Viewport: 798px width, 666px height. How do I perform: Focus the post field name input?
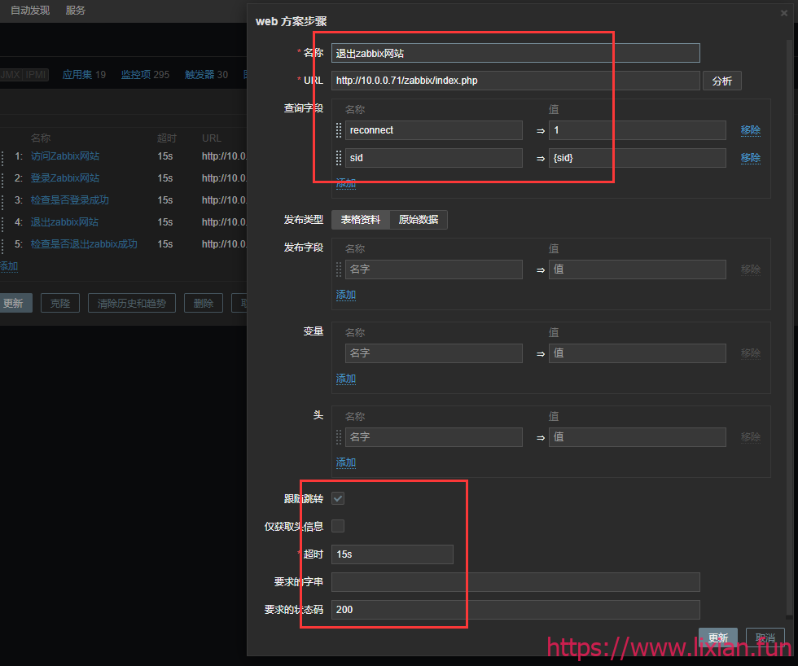click(x=433, y=269)
